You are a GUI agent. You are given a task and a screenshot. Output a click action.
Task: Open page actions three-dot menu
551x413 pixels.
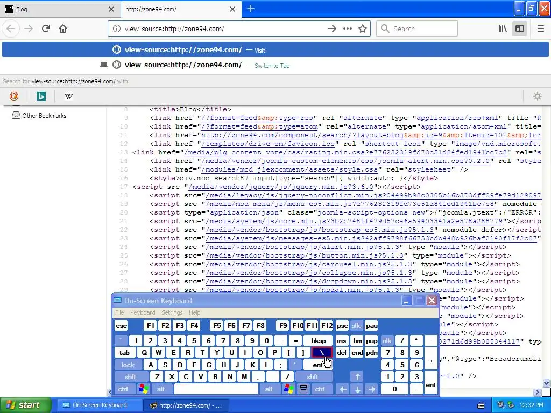click(348, 29)
